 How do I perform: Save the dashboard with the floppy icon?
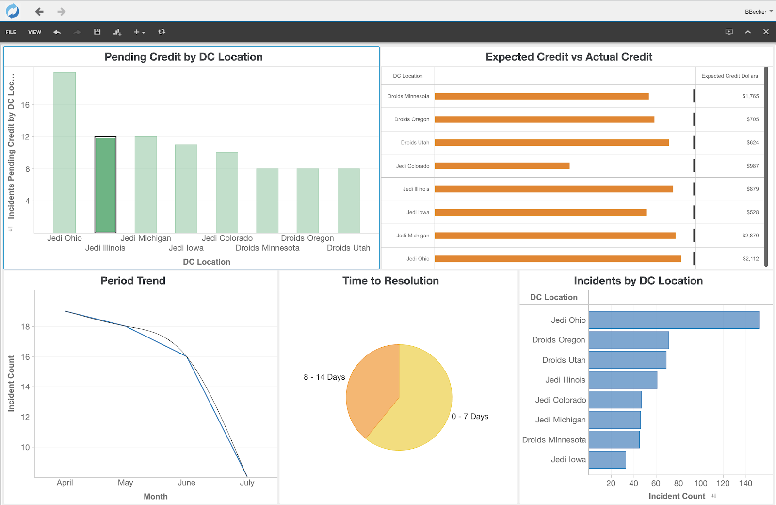click(97, 32)
